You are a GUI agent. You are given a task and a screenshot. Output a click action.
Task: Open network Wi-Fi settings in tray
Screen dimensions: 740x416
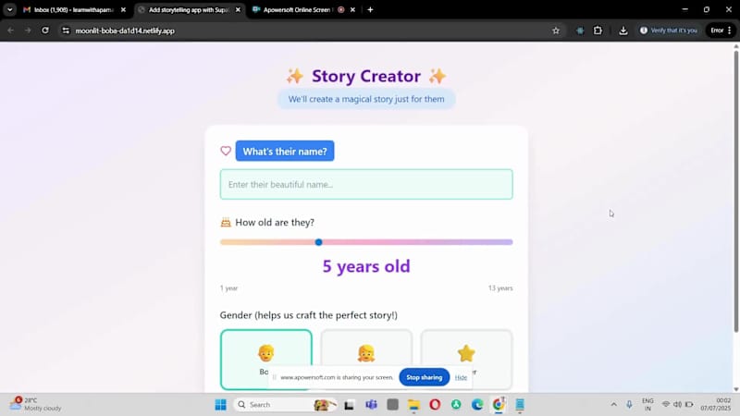pyautogui.click(x=666, y=404)
